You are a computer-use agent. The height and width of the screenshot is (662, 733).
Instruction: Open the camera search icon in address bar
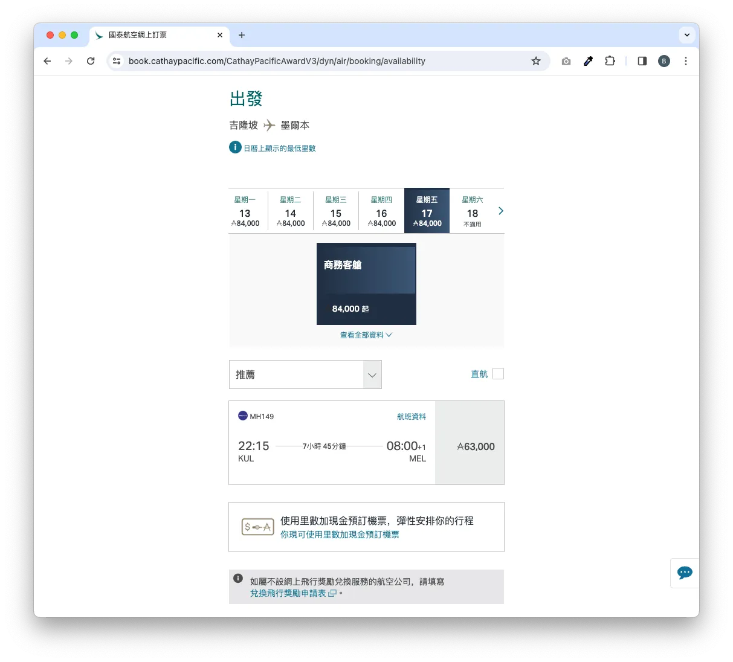point(566,61)
